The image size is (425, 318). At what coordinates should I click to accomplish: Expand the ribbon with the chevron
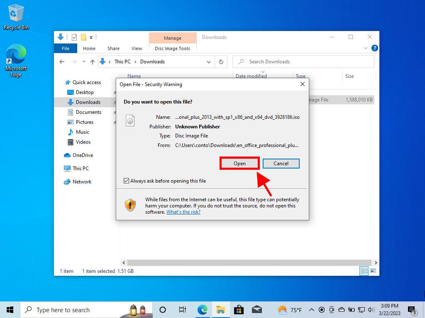pos(365,48)
